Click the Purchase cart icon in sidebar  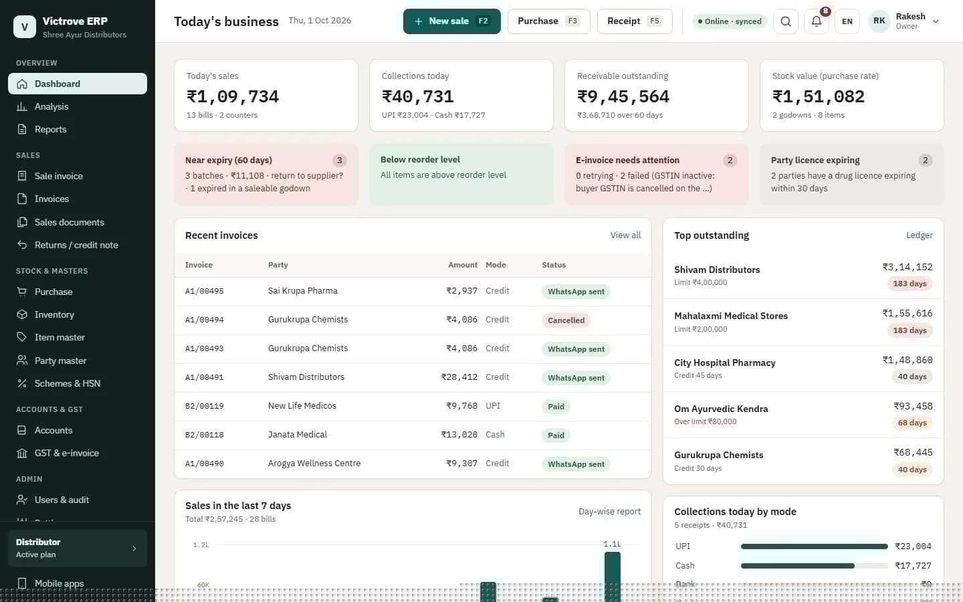[22, 292]
